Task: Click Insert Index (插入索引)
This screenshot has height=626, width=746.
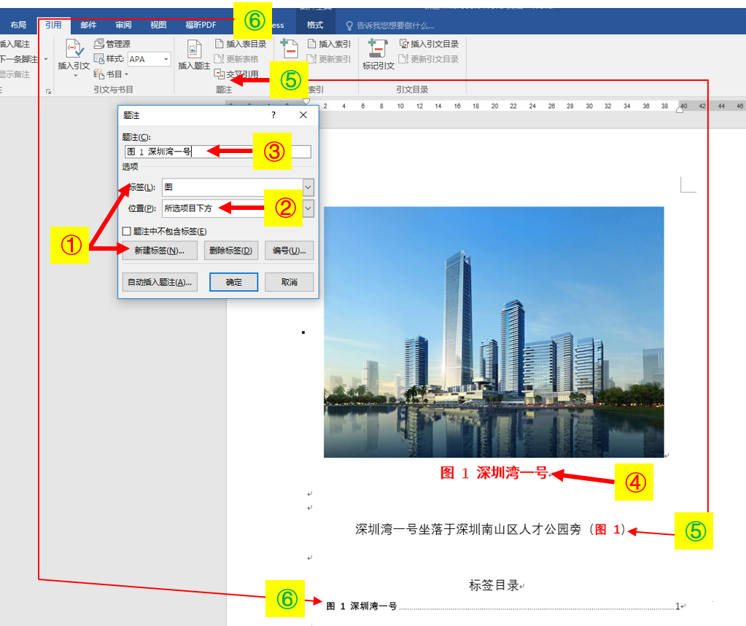Action: (329, 44)
